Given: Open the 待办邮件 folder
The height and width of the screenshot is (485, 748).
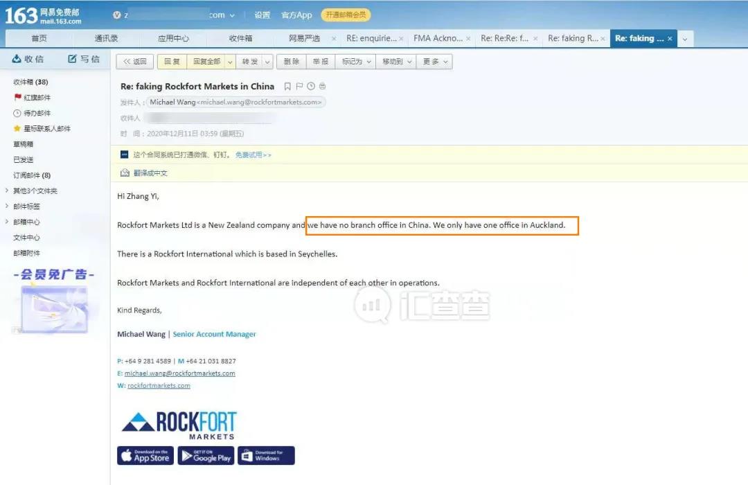Looking at the screenshot, I should (37, 113).
